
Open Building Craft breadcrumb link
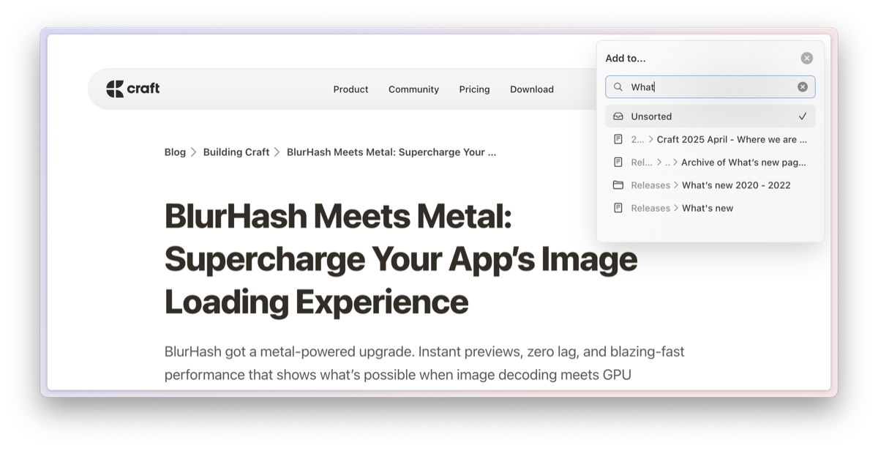[x=236, y=152]
